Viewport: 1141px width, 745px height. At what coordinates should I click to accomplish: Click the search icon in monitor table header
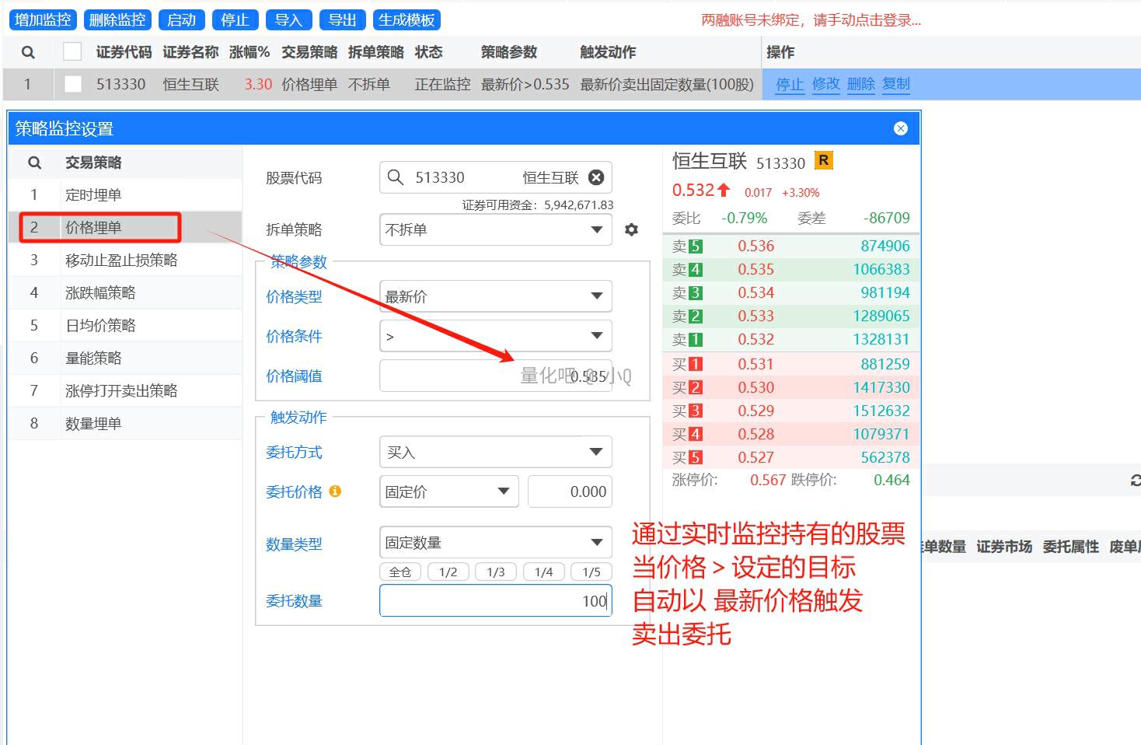pyautogui.click(x=28, y=52)
